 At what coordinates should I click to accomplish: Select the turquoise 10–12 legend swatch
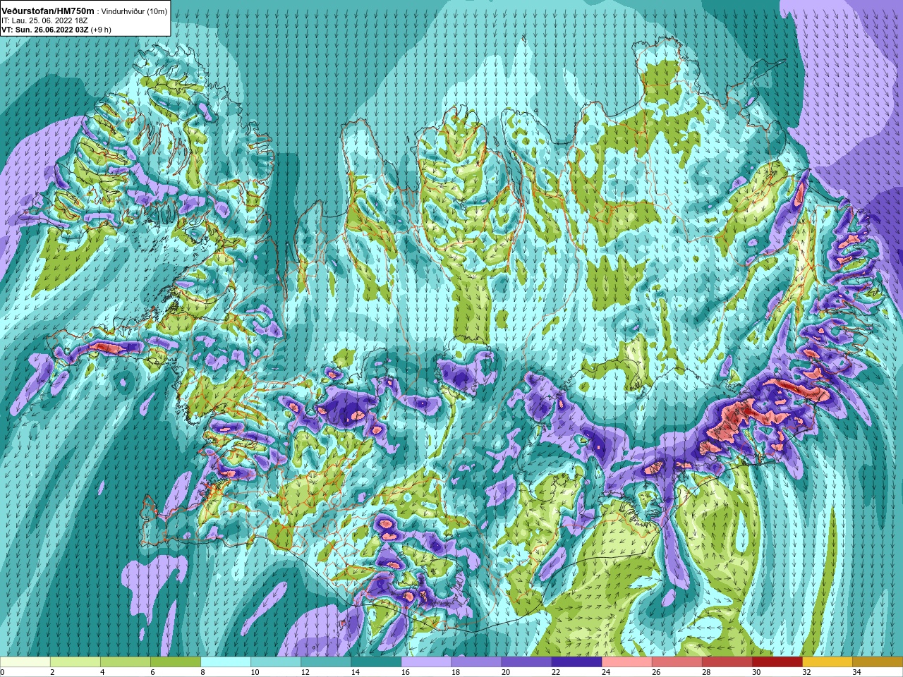[x=276, y=662]
